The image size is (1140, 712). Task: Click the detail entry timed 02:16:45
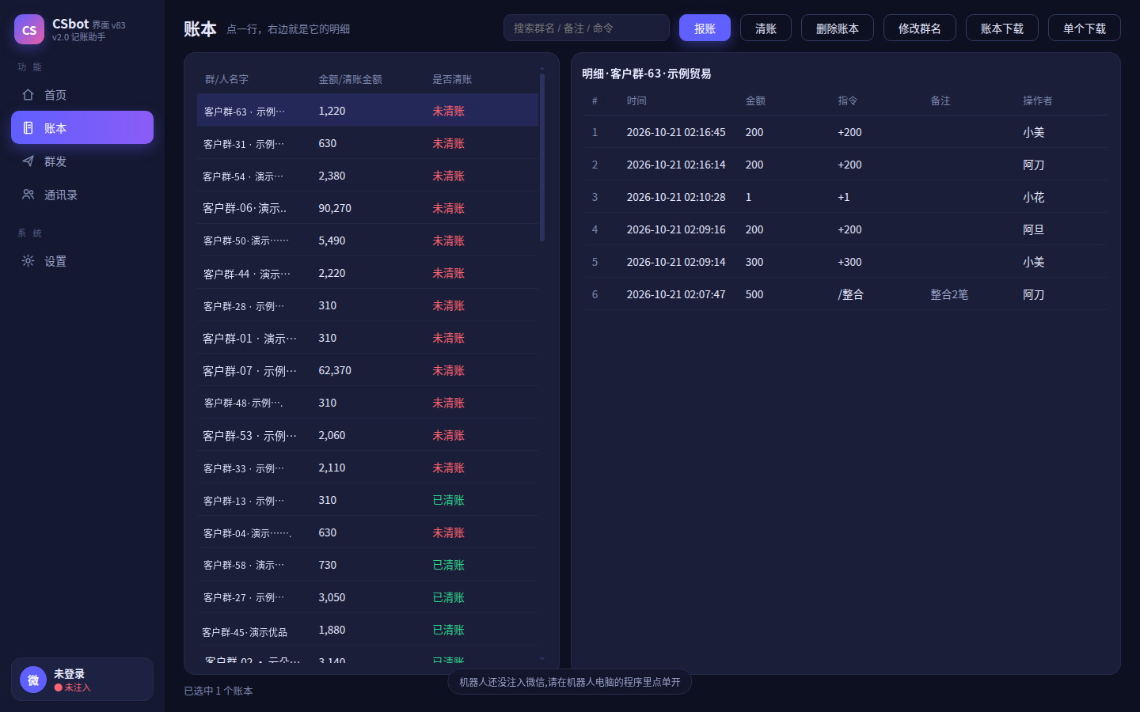pyautogui.click(x=845, y=132)
